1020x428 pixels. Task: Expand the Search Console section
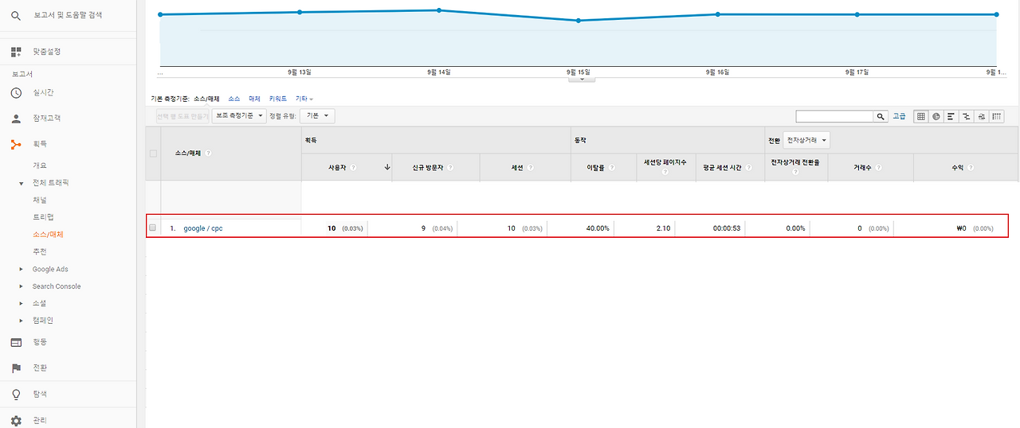click(x=22, y=286)
